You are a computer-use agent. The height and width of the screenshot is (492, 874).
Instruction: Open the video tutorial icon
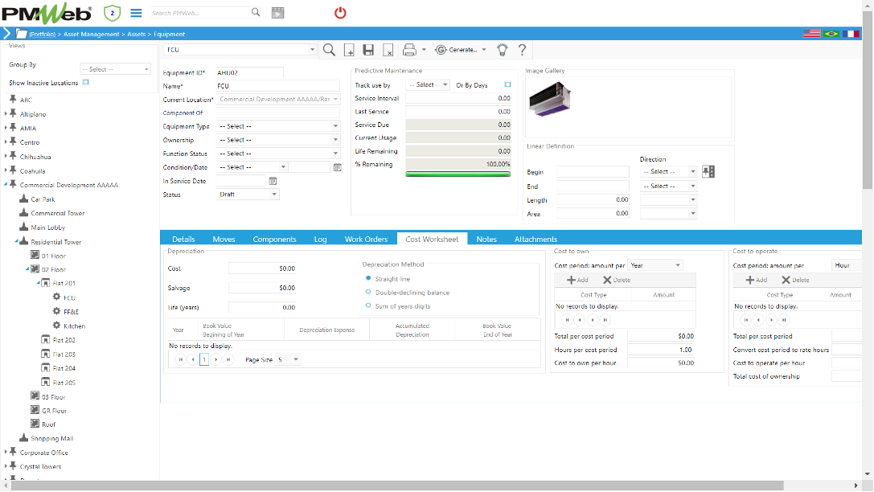point(277,13)
